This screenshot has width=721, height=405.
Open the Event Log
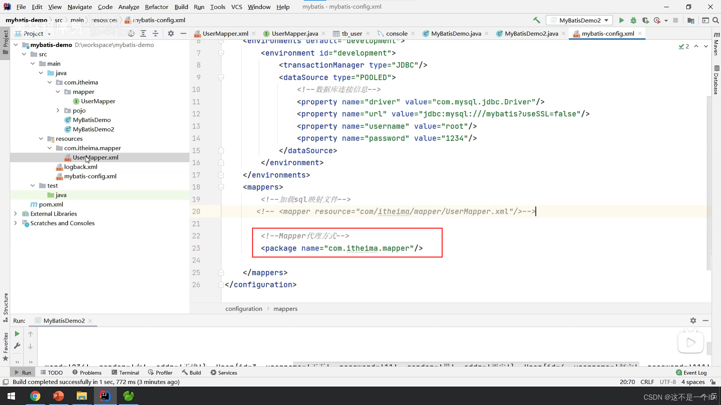click(691, 372)
